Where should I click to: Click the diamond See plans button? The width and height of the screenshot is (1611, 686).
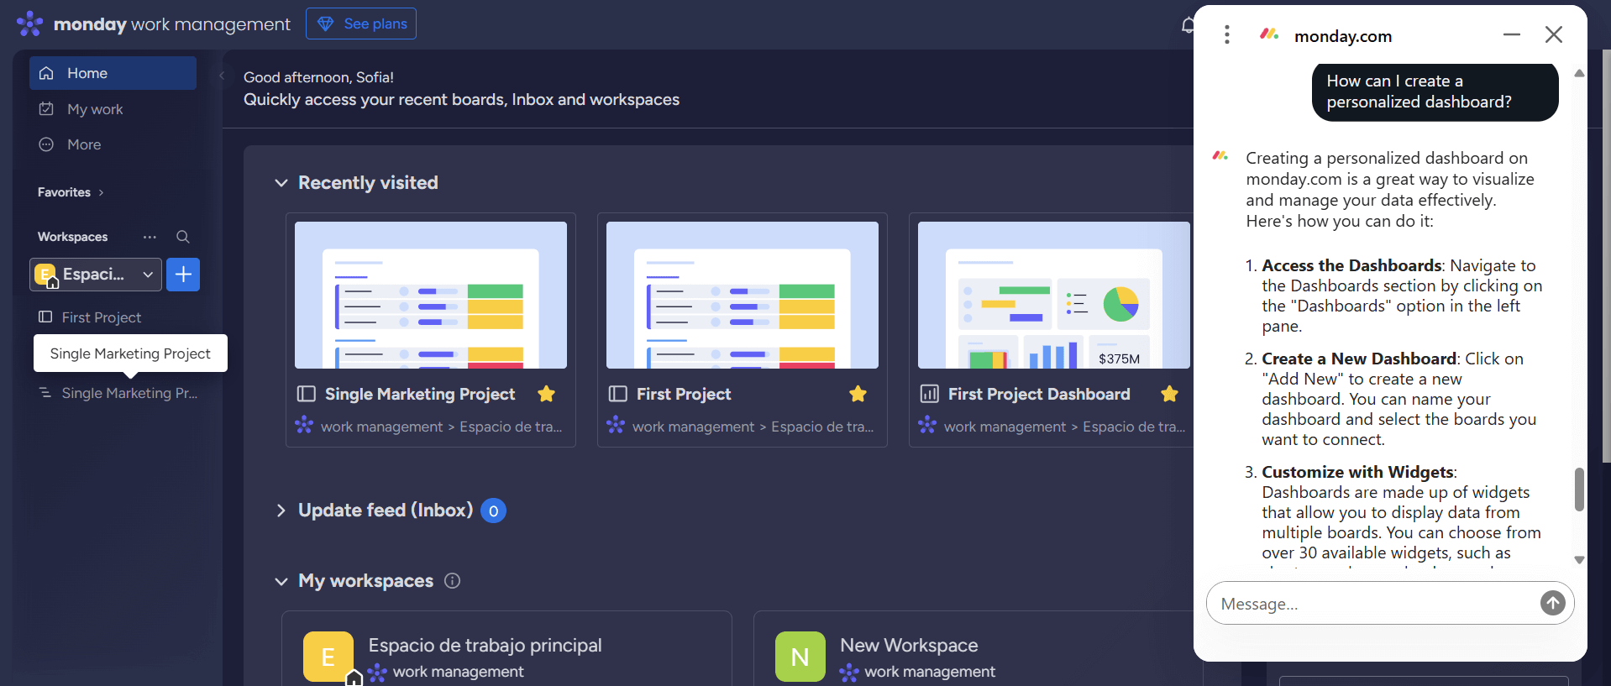point(361,24)
